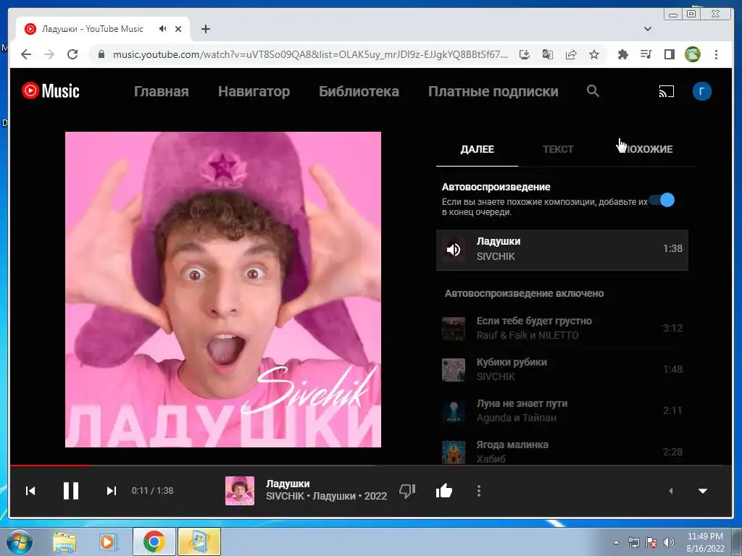The height and width of the screenshot is (556, 742).
Task: Open the Chrome profile avatar
Action: point(693,54)
